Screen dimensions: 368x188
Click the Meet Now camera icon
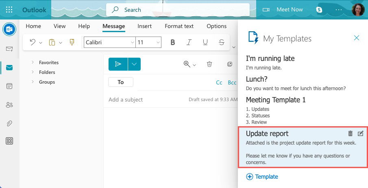(x=266, y=10)
